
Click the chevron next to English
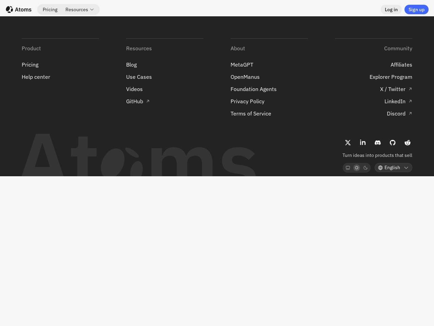(x=406, y=167)
